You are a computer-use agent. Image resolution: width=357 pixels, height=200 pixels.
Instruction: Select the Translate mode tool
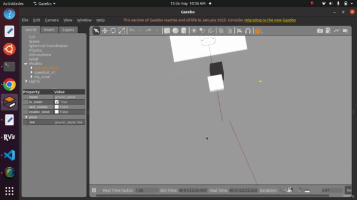coord(105,31)
